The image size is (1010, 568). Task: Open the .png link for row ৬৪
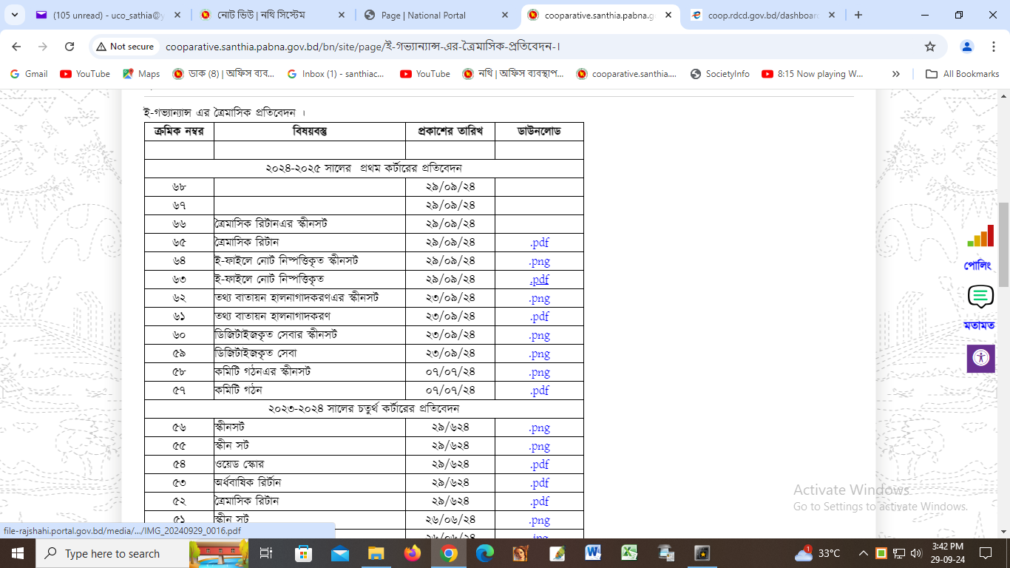pyautogui.click(x=539, y=261)
